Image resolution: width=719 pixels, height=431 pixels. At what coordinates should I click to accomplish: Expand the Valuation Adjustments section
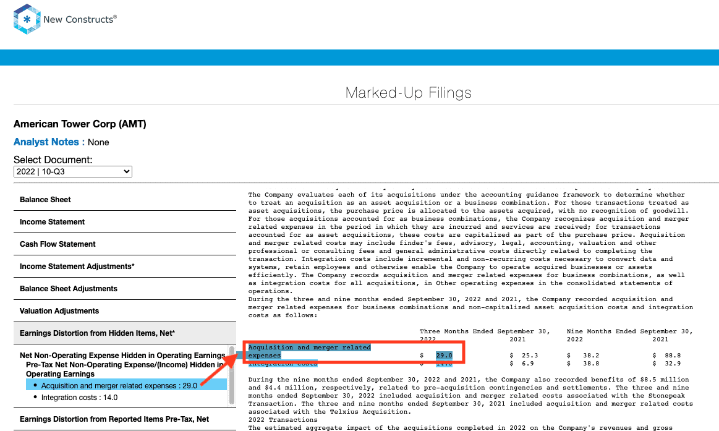[125, 311]
